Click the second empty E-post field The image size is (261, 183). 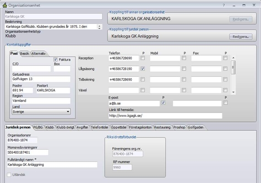(x=197, y=103)
